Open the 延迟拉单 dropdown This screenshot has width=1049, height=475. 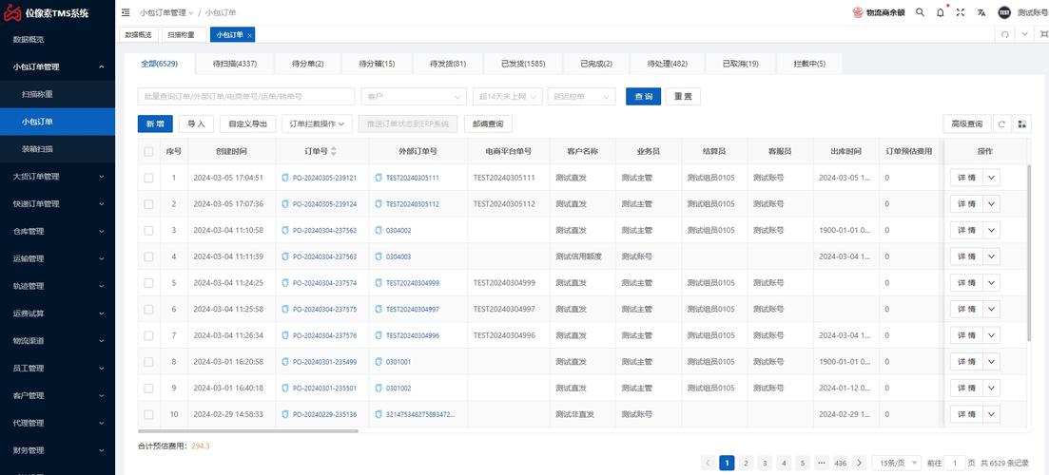click(581, 97)
